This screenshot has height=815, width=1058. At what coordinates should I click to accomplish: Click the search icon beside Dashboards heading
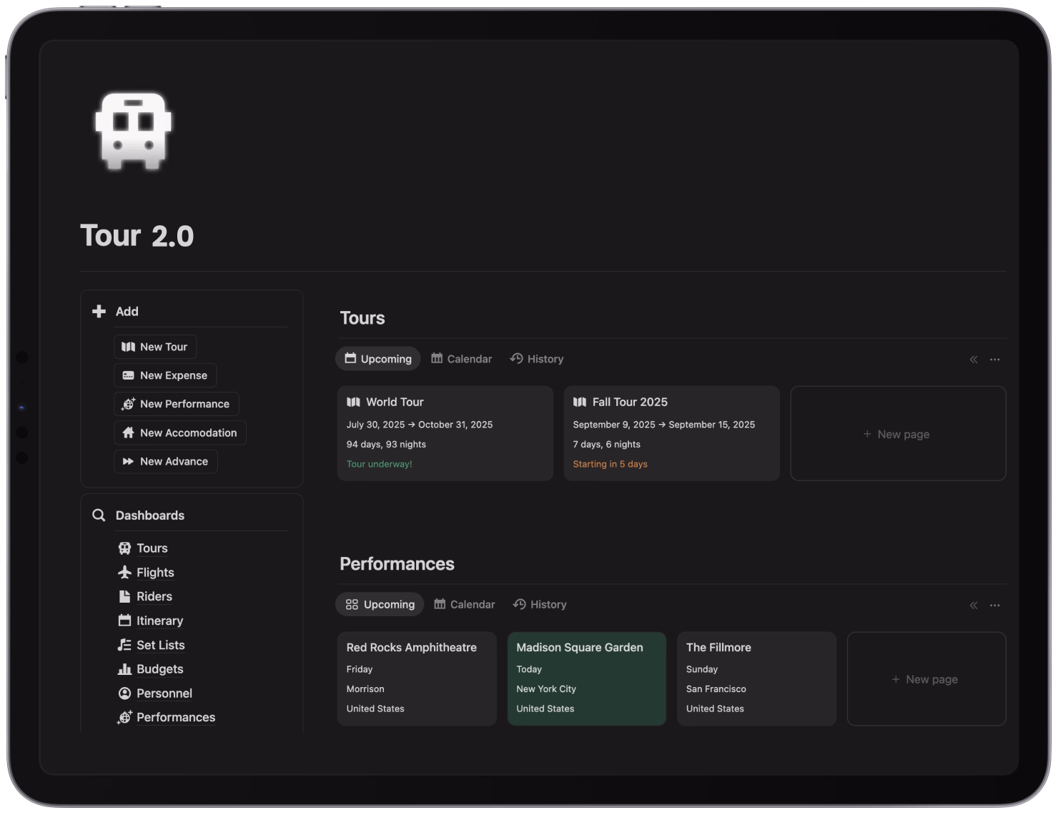98,515
